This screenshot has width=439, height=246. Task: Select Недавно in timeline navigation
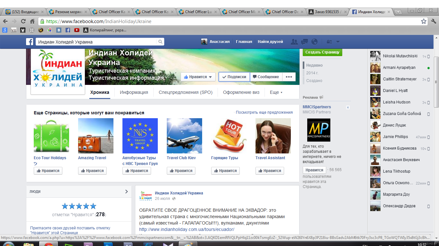314,65
